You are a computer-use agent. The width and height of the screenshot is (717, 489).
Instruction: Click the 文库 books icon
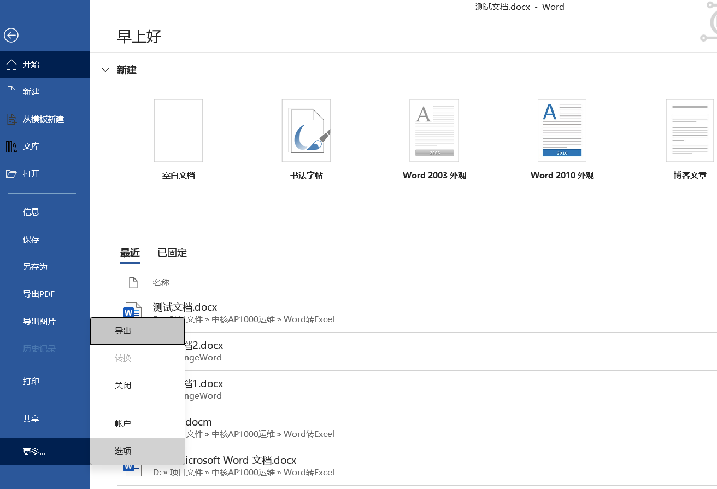point(11,147)
